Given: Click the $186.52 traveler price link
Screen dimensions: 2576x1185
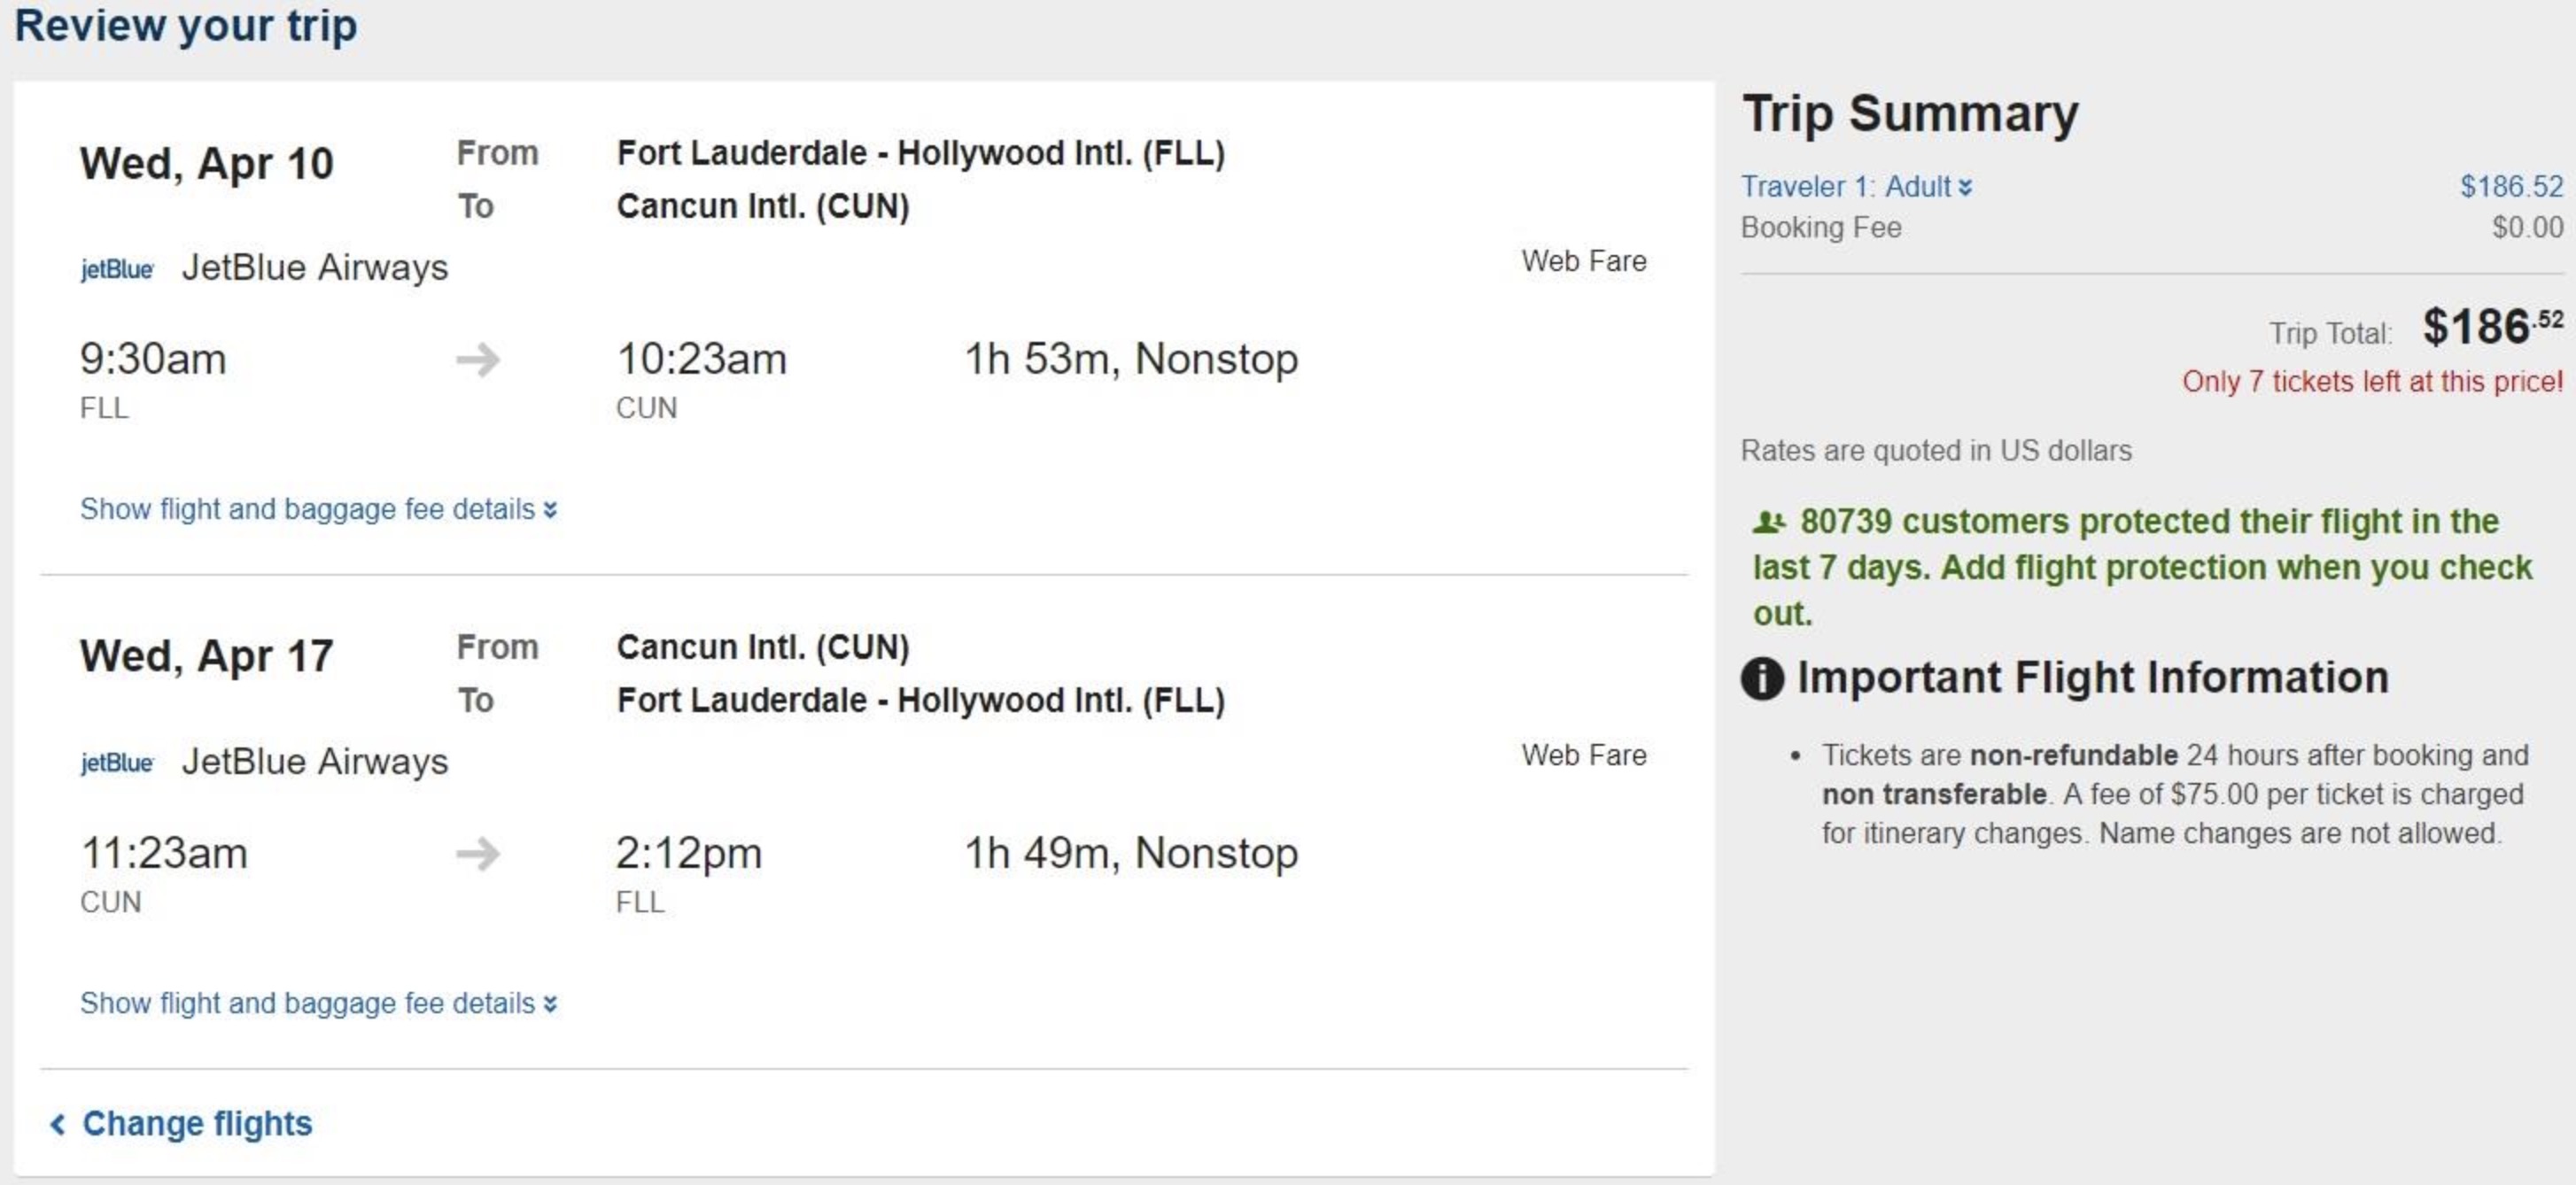Looking at the screenshot, I should click(x=2511, y=187).
